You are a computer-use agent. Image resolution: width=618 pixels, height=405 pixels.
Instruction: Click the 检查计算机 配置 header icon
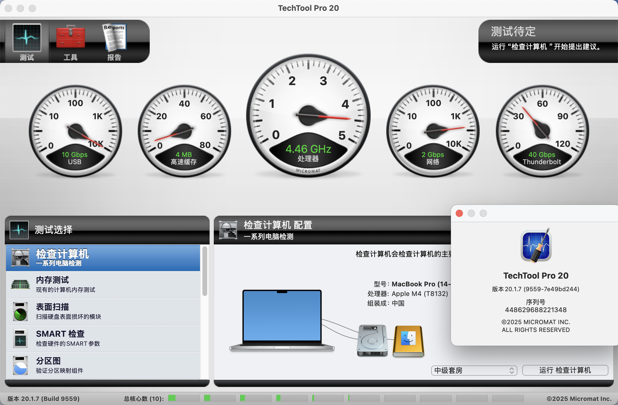coord(228,230)
